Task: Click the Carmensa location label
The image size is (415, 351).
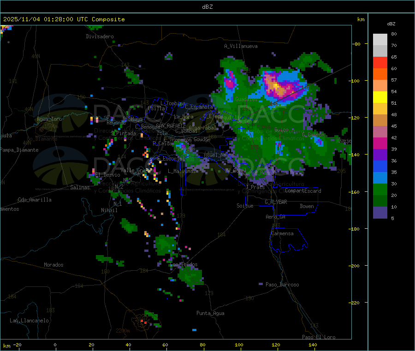Action: (x=282, y=233)
